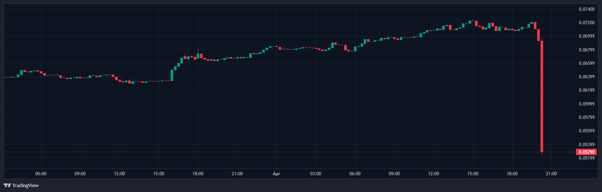This screenshot has width=602, height=192.
Task: Click the 0.06399 price level label
Action: (586, 77)
